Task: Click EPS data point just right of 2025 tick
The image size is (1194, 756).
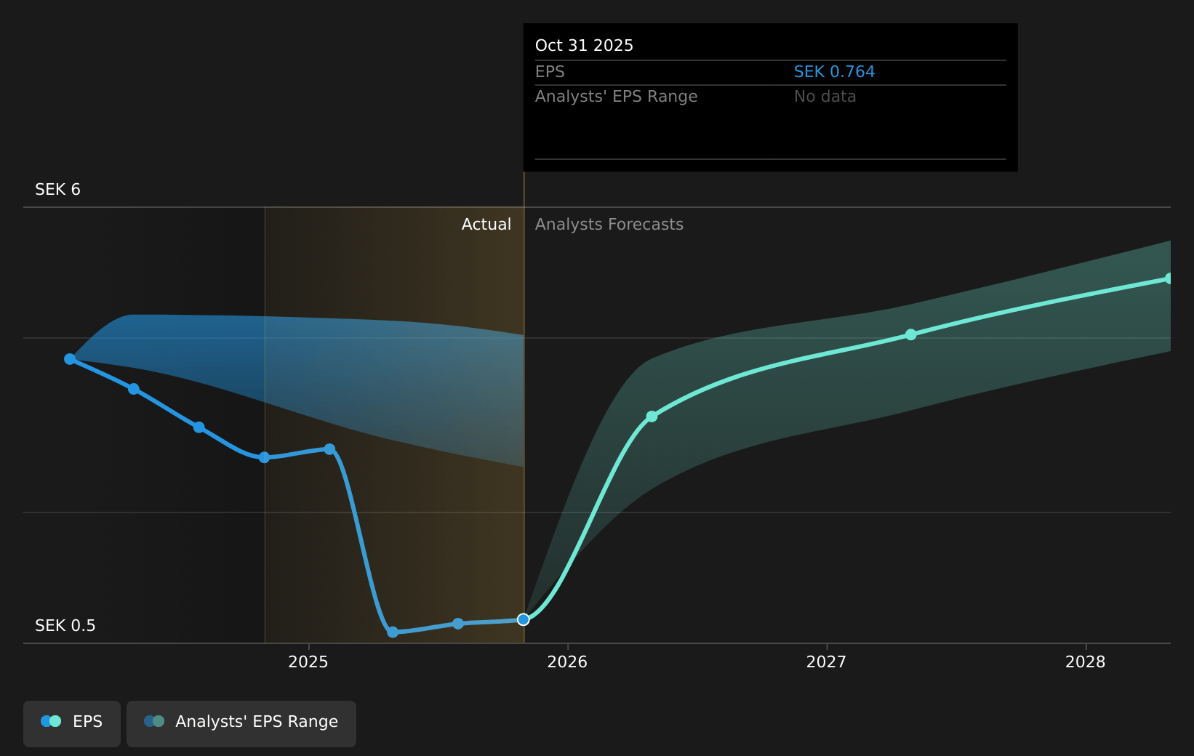Action: pos(329,449)
